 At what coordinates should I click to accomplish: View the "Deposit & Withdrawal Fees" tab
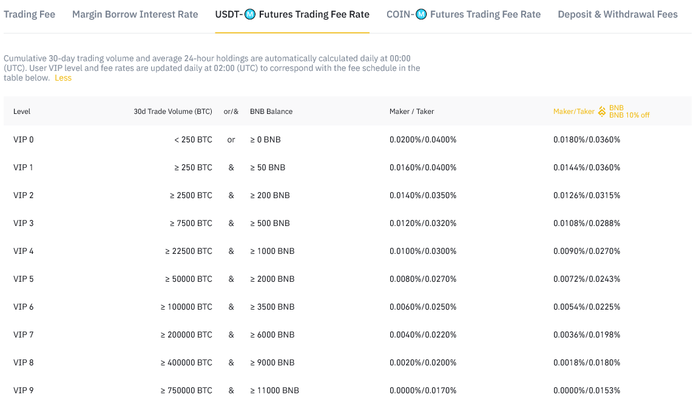(618, 14)
